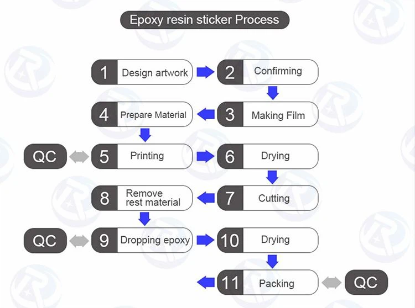Click the gray double arrow between Packing and QC
The width and height of the screenshot is (415, 308).
click(331, 283)
